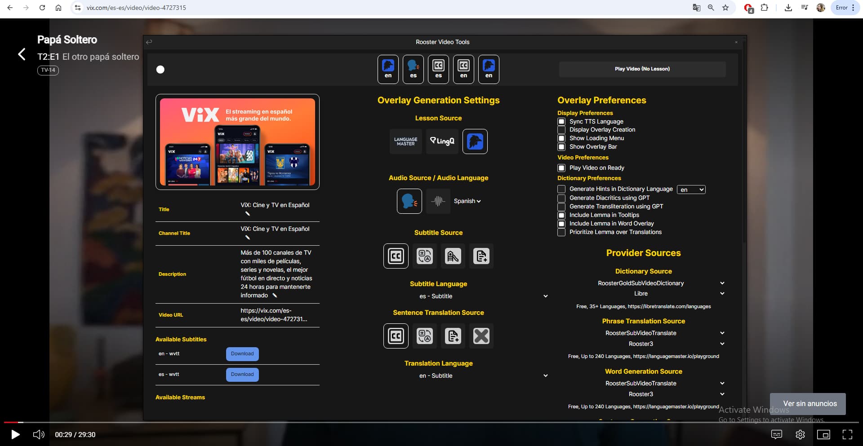Open the video player settings gear
The height and width of the screenshot is (446, 863).
click(x=800, y=434)
